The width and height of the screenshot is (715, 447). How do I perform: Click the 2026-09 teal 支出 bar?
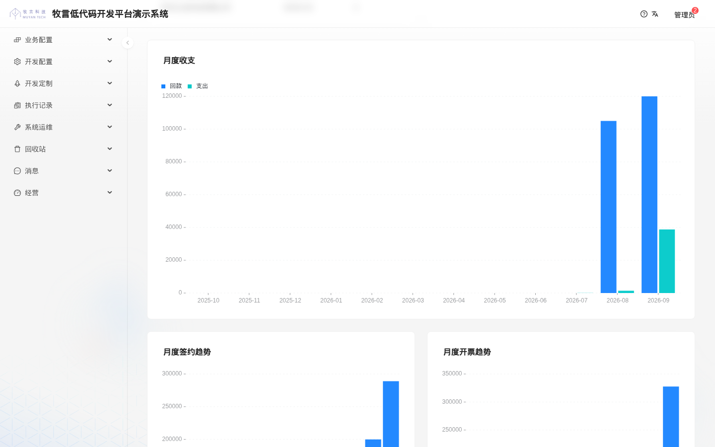point(667,261)
